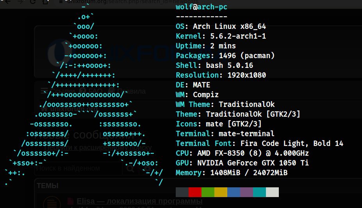The width and height of the screenshot is (362, 208).
Task: Click the magnifier search icon in the forum
Action: pos(130,169)
